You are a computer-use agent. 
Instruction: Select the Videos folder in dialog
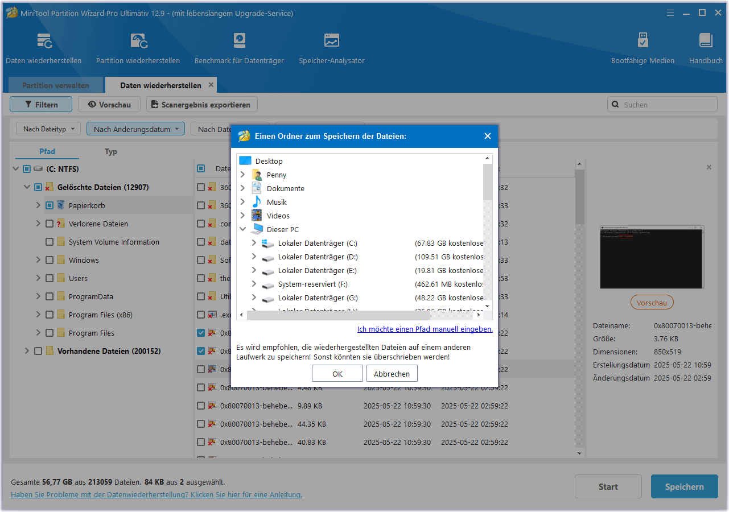(x=270, y=216)
